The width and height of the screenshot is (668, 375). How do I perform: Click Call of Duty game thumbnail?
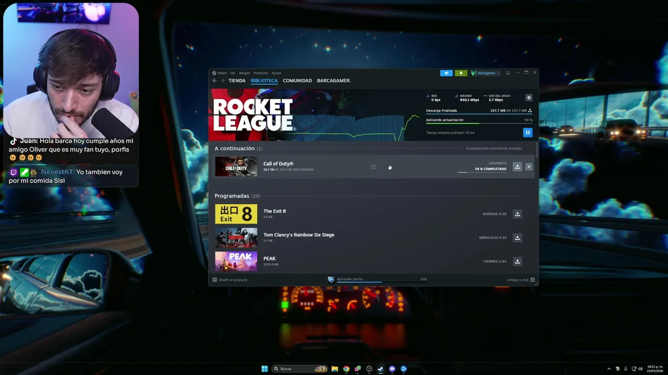point(236,167)
